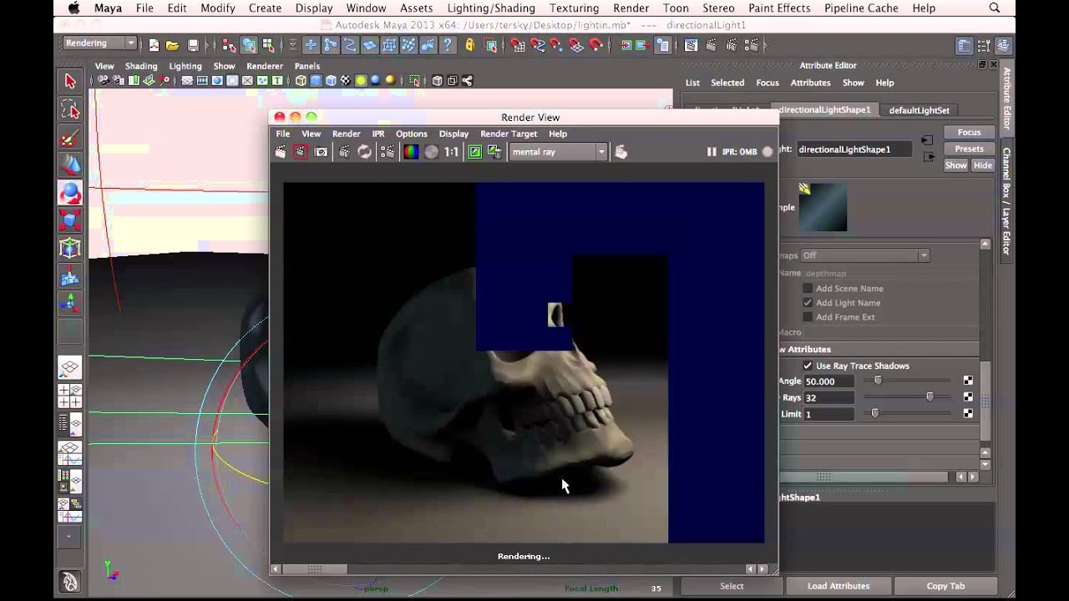Take snapshot camera icon in Render View

tap(322, 152)
